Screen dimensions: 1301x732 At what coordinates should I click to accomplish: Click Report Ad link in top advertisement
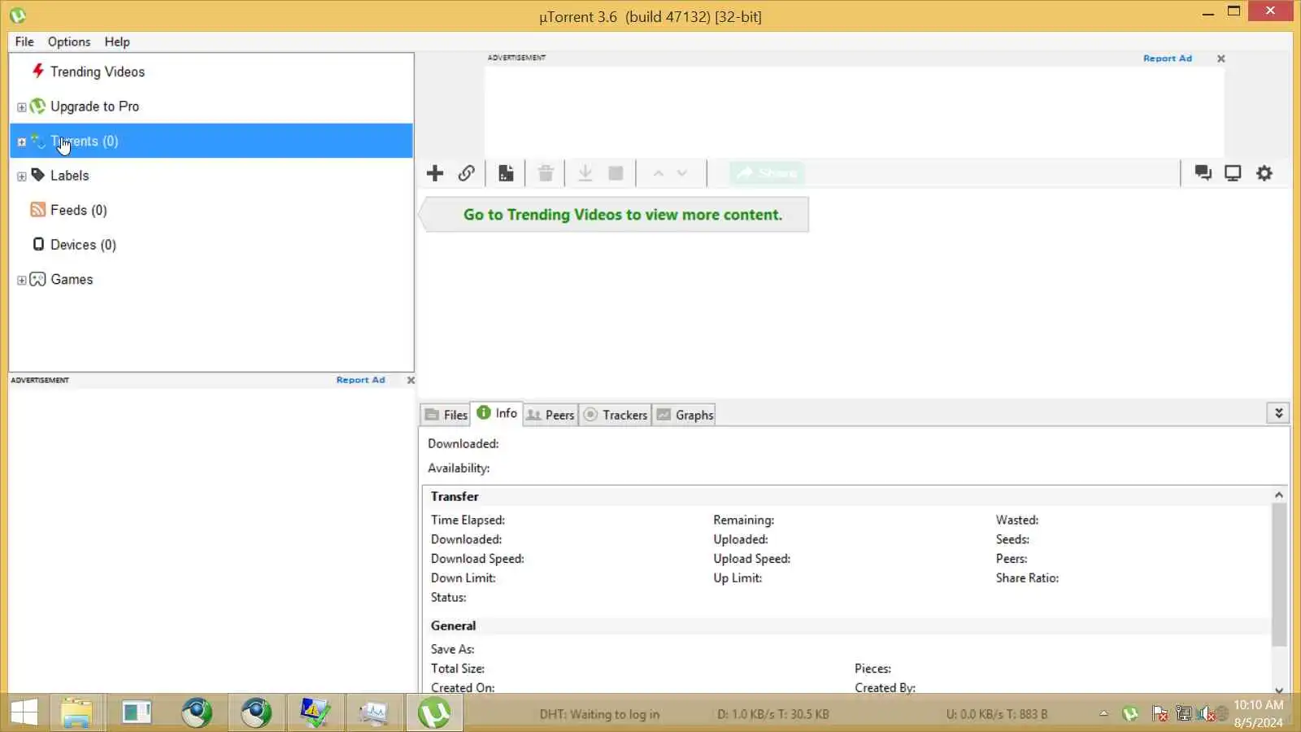1168,59
